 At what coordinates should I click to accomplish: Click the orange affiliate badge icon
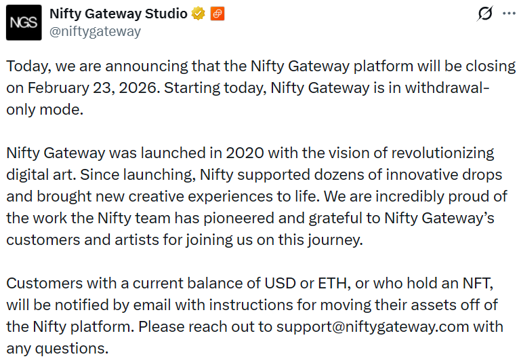(217, 14)
